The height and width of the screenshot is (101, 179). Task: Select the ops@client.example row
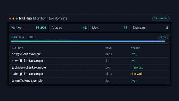(89, 54)
